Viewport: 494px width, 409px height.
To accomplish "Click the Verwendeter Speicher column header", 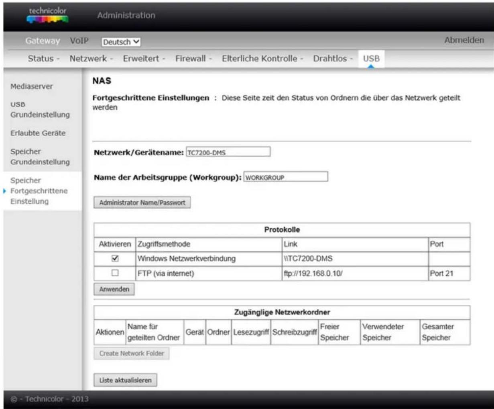I will coord(390,332).
